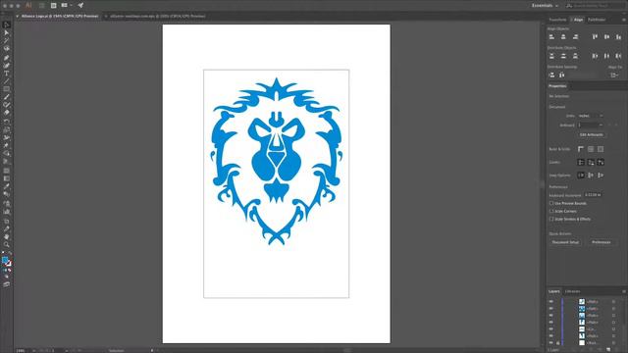Click Vertical Align Top in Align panel
Viewport: 628px width, 353px height.
coord(596,37)
